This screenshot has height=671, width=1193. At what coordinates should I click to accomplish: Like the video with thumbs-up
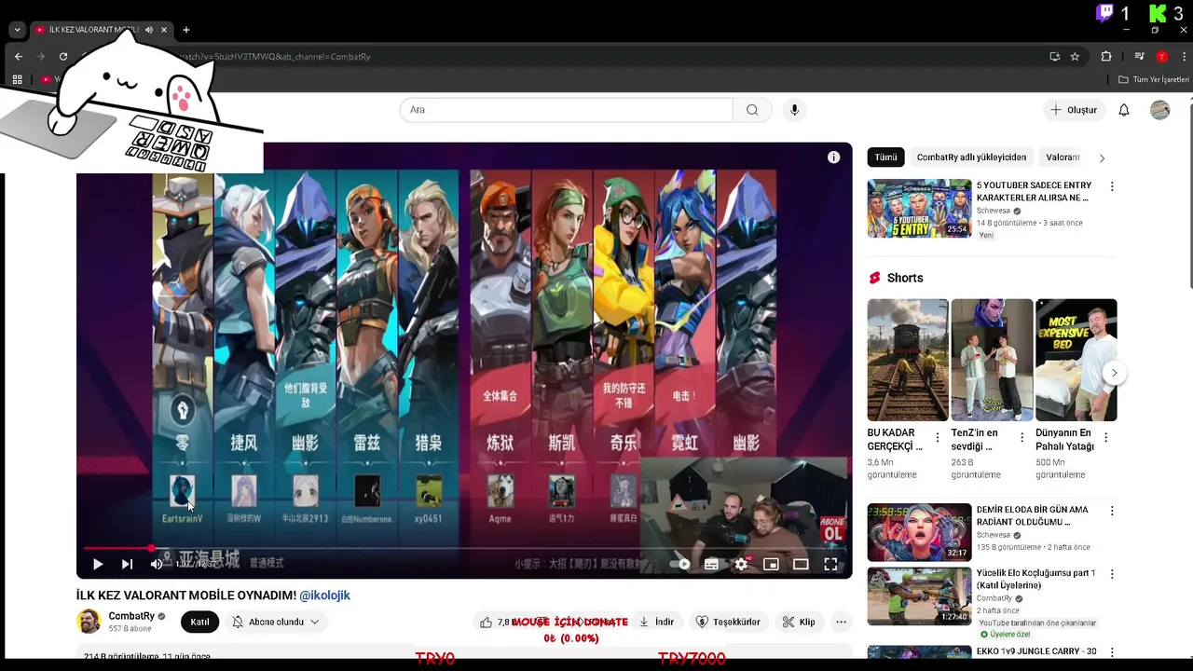487,622
